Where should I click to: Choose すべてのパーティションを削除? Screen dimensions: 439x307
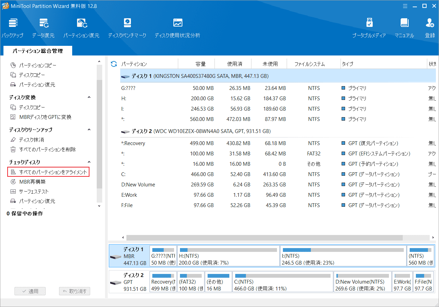[x=43, y=149]
